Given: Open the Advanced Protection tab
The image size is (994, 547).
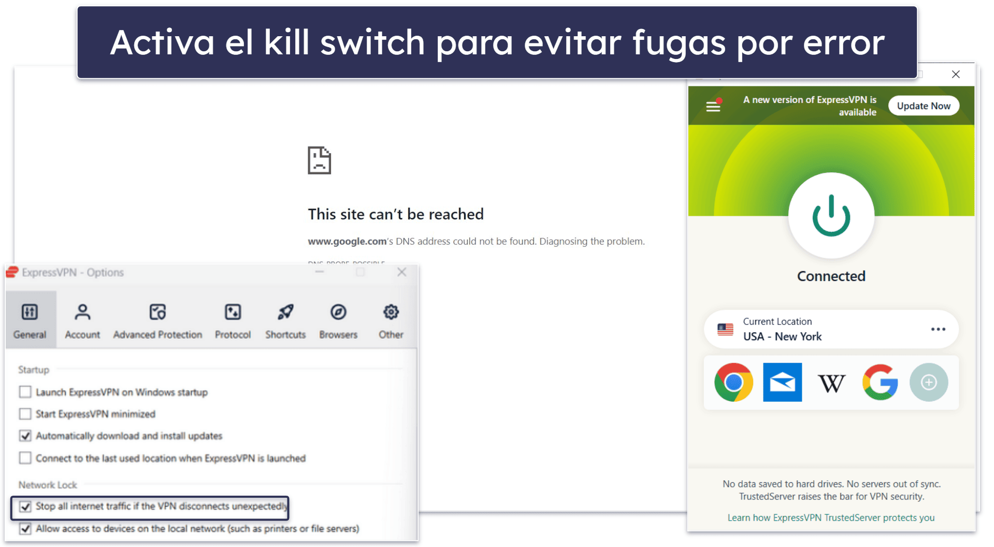Looking at the screenshot, I should [157, 321].
